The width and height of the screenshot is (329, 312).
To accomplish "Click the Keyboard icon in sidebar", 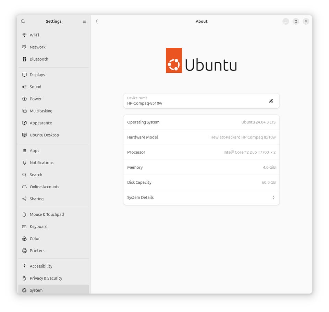I will 24,227.
